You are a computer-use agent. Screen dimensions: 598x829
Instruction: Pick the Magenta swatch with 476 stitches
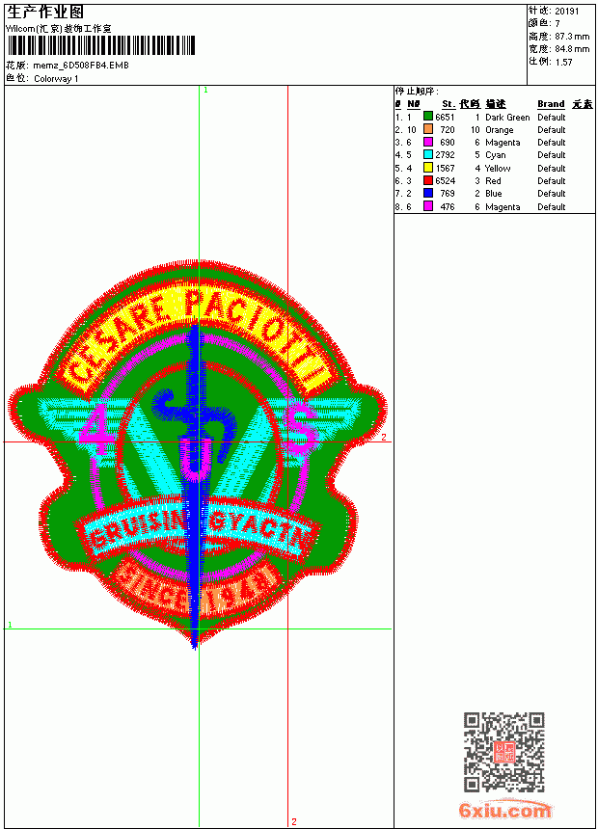point(428,206)
